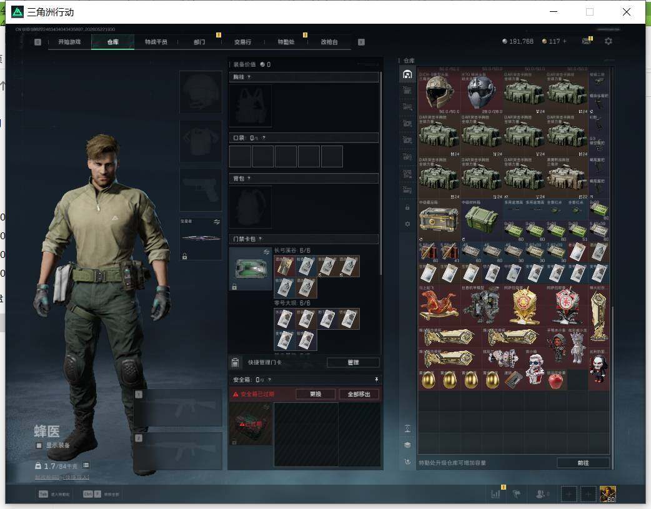Click the 快捷管理门卡 icon
The width and height of the screenshot is (651, 509).
[236, 362]
